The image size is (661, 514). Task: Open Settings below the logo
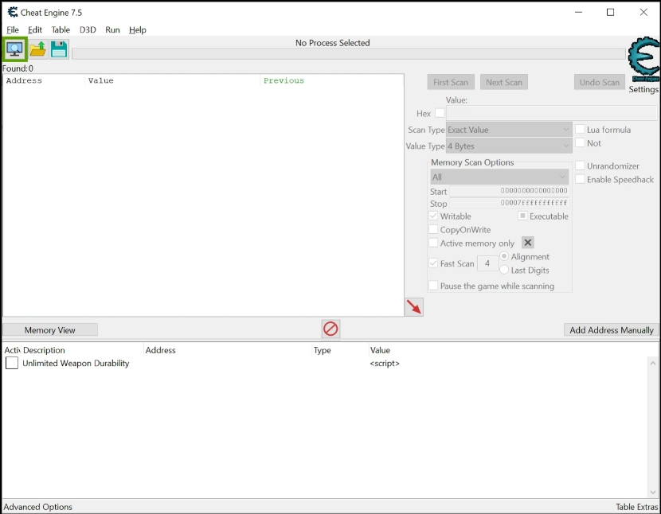643,89
